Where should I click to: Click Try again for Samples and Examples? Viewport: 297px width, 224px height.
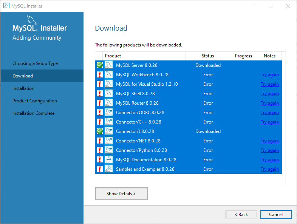pyautogui.click(x=270, y=169)
